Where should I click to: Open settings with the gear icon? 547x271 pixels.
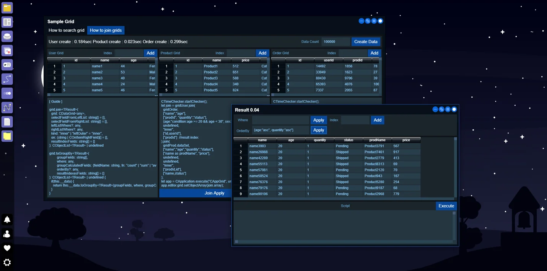pyautogui.click(x=7, y=263)
